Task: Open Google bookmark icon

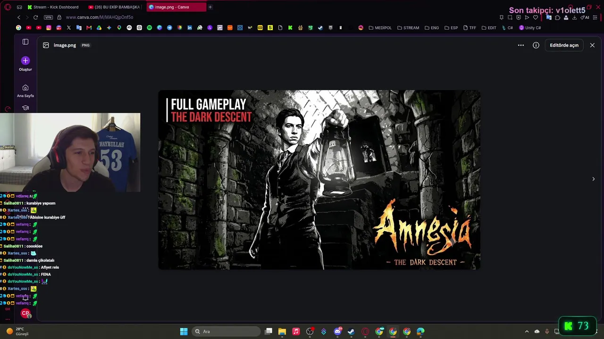Action: coord(18,28)
